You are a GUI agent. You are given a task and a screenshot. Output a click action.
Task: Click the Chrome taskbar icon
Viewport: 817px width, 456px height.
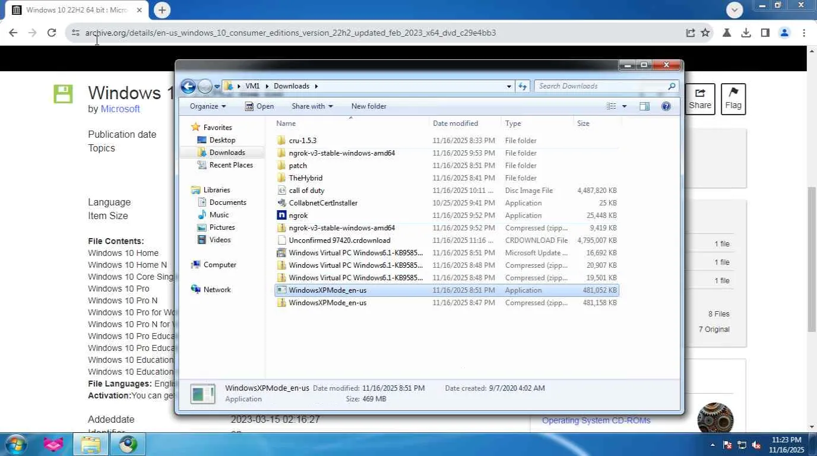pos(128,444)
